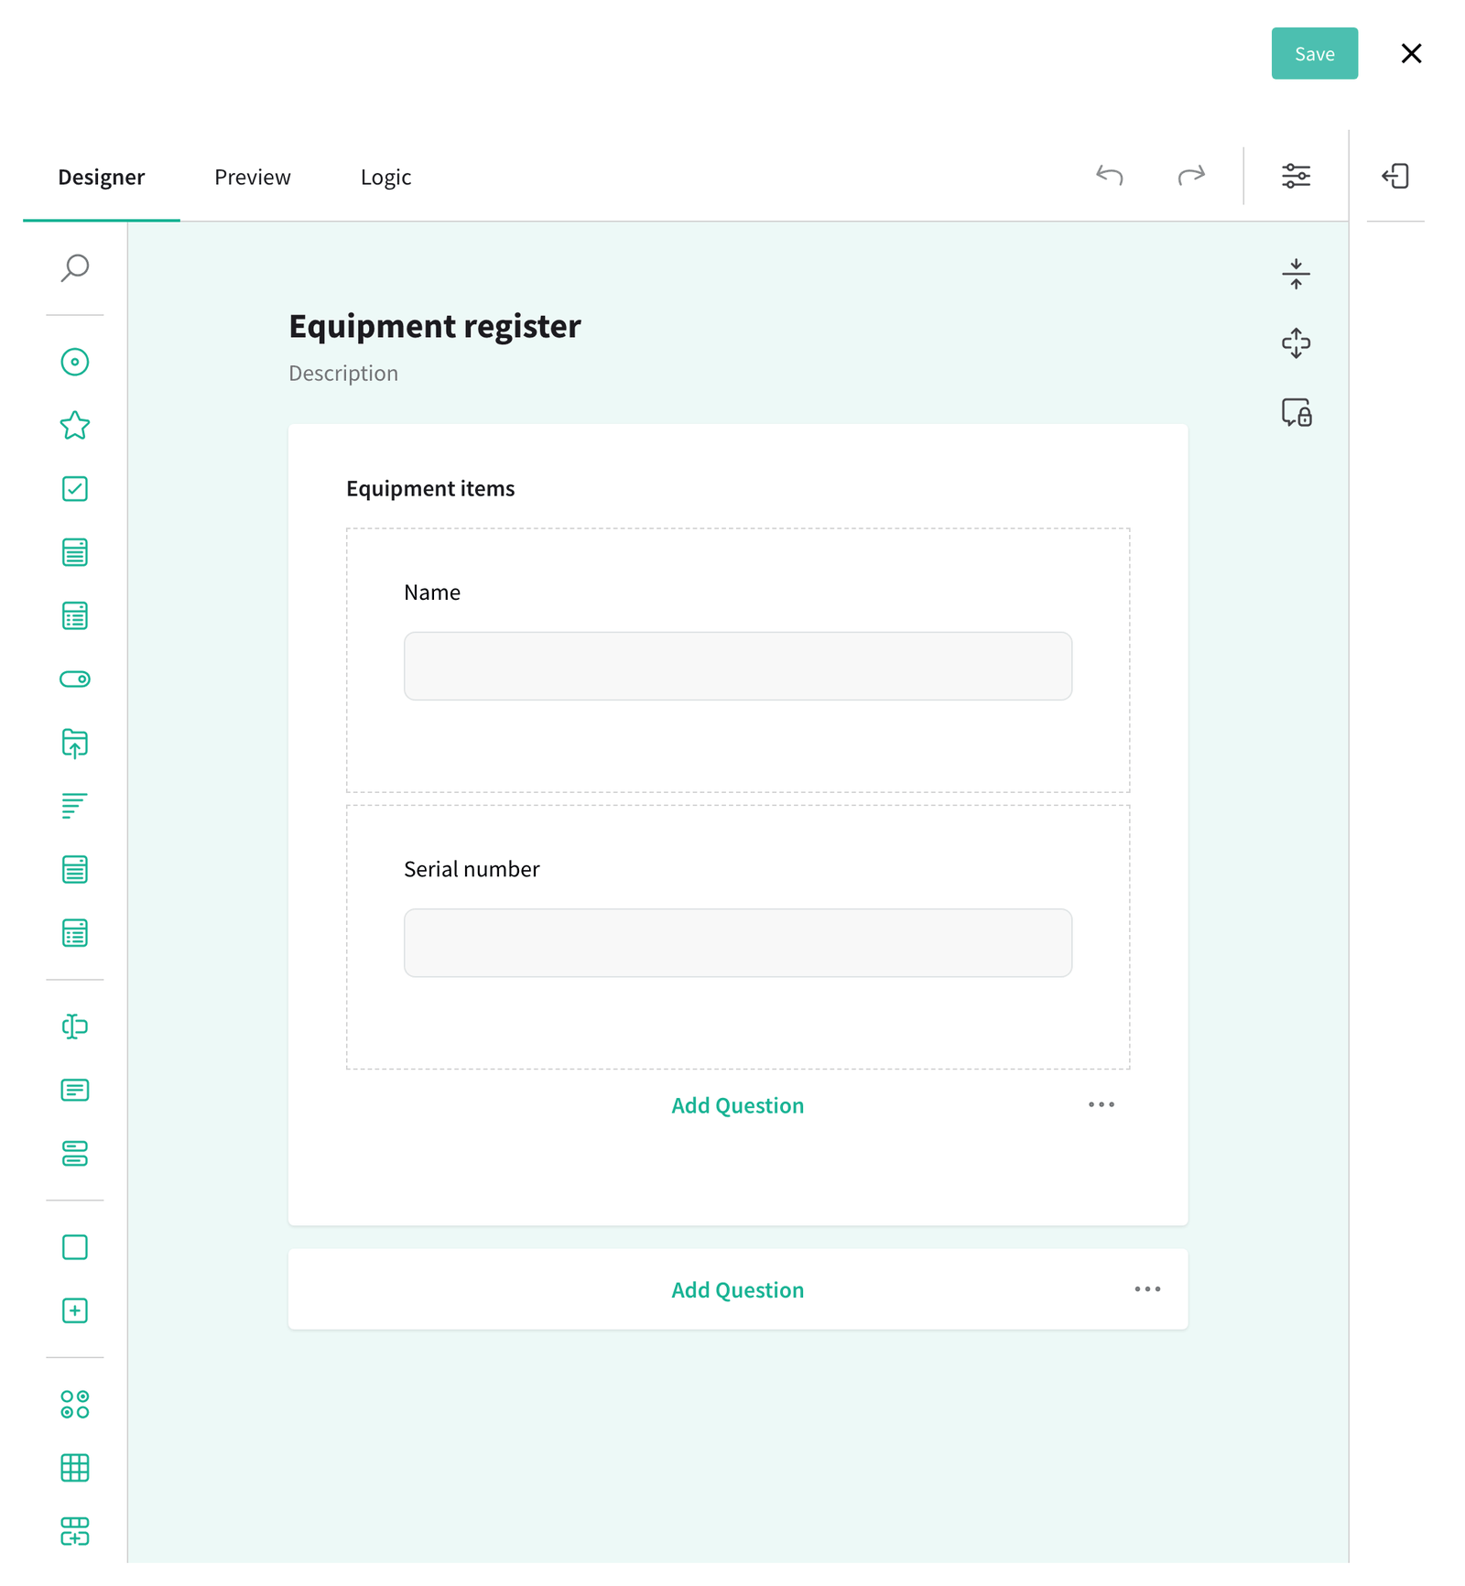This screenshot has width=1465, height=1586.
Task: Select the Name question title
Action: point(432,592)
